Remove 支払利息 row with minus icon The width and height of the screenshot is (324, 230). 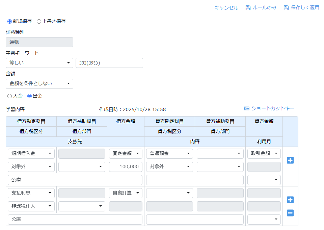pyautogui.click(x=290, y=213)
